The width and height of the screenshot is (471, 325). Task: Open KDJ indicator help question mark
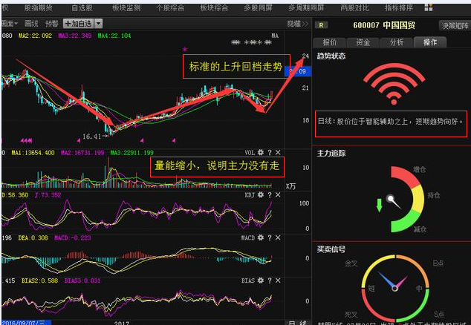270,194
